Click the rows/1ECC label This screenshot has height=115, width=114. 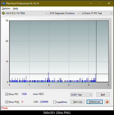click(x=38, y=94)
